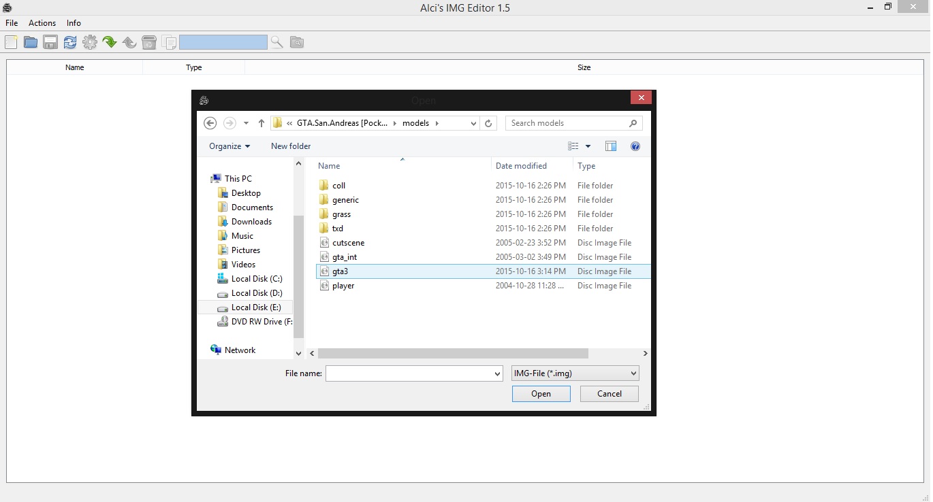Click the new archive toolbar icon
Viewport: 933px width, 502px height.
pyautogui.click(x=11, y=42)
